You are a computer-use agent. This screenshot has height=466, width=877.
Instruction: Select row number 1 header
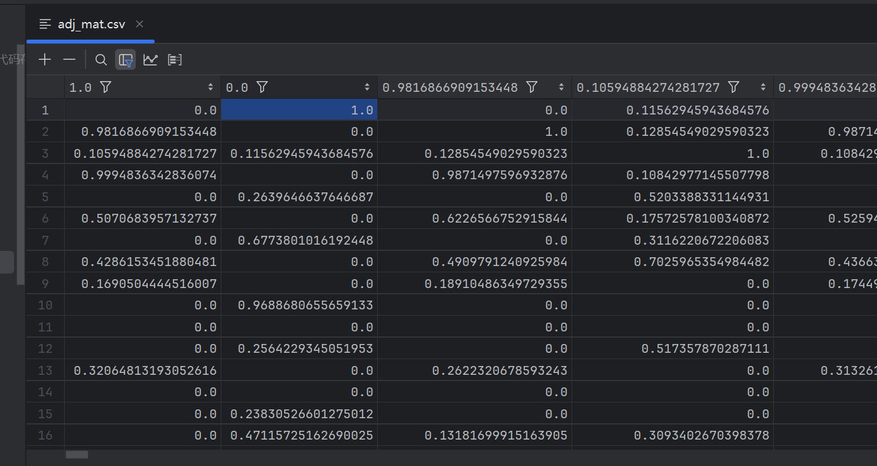click(45, 110)
